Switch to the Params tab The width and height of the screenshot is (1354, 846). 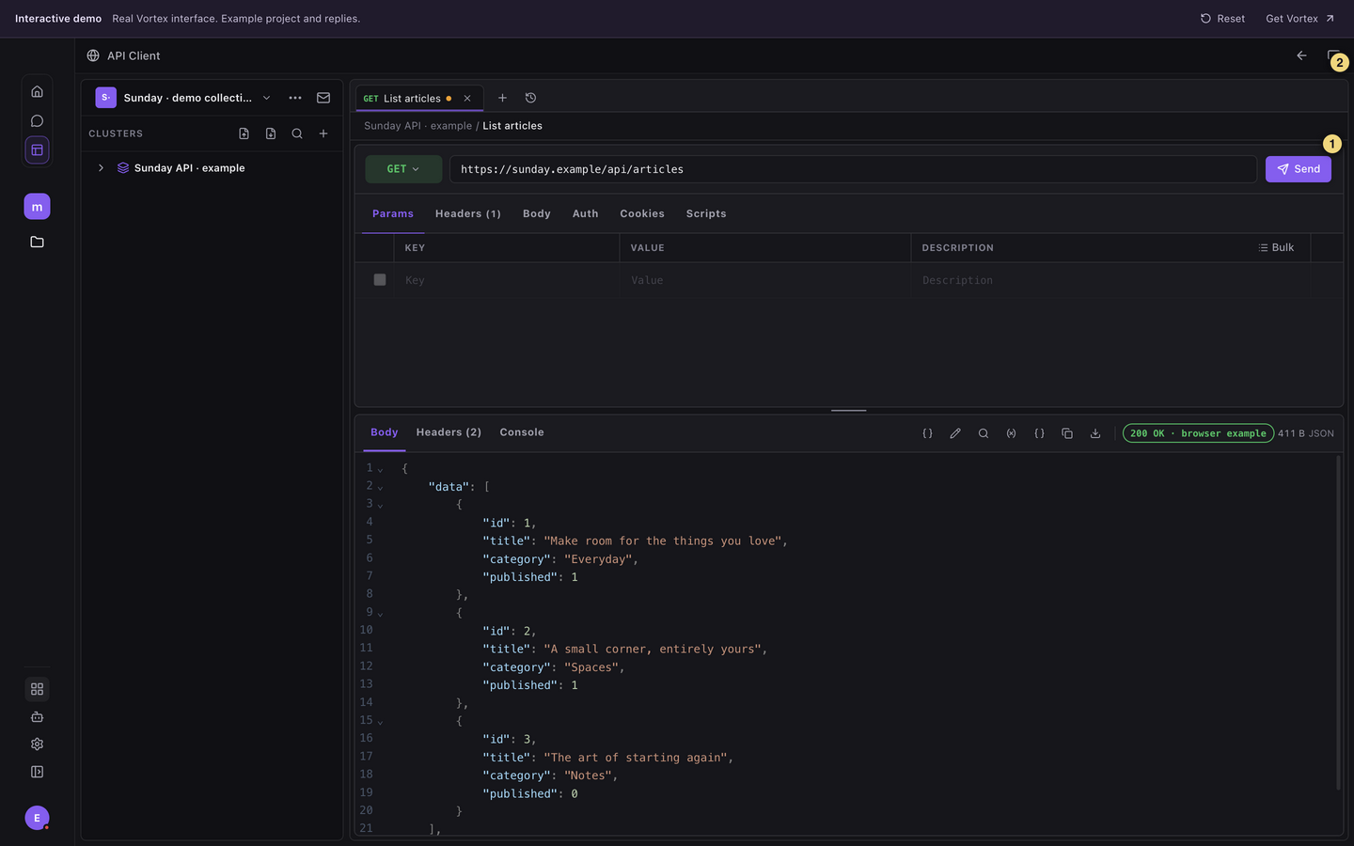coord(393,213)
